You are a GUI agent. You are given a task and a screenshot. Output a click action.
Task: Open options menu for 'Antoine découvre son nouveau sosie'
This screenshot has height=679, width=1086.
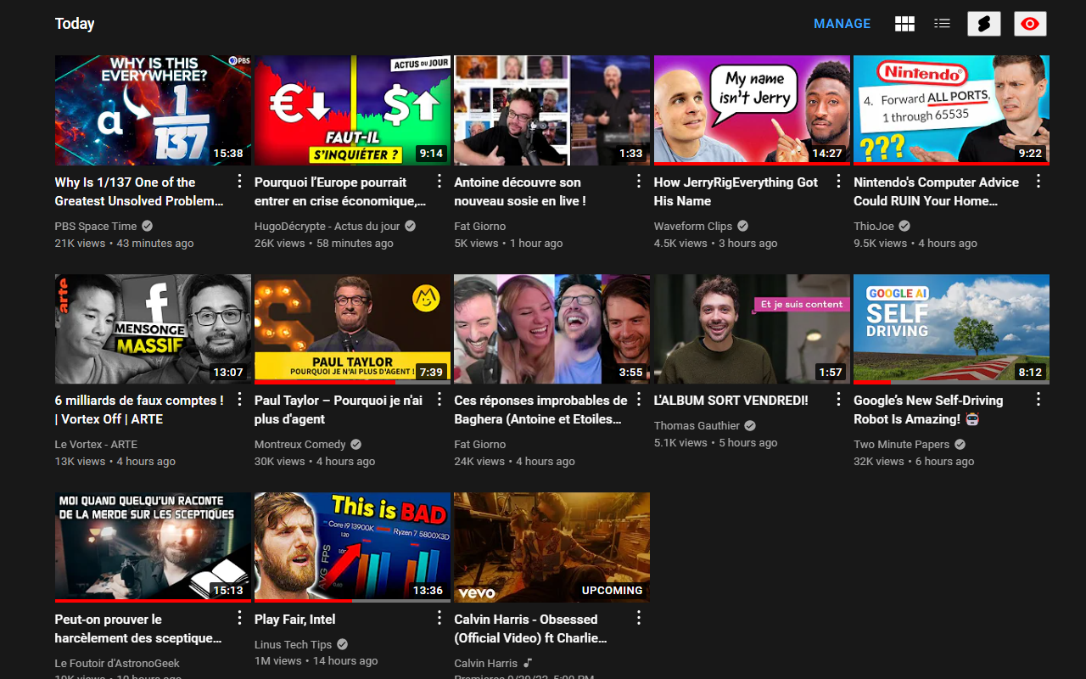click(x=639, y=181)
